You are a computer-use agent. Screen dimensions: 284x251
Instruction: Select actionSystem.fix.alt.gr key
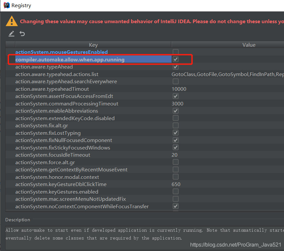point(42,125)
